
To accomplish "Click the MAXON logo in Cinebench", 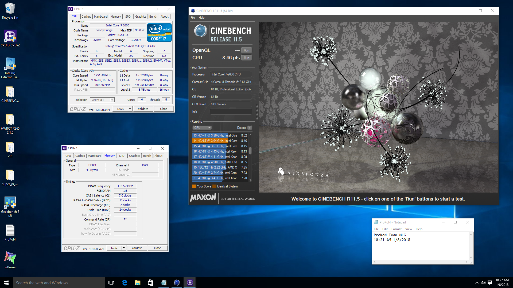I will [203, 198].
